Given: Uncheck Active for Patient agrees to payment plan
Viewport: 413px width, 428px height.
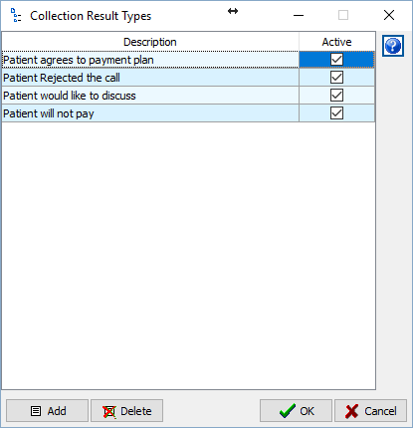Looking at the screenshot, I should 336,60.
